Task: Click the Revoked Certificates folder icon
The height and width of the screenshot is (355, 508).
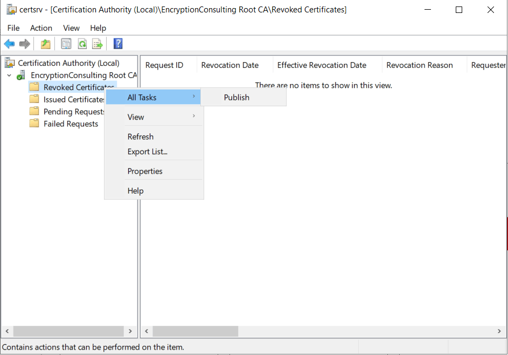Action: point(34,87)
